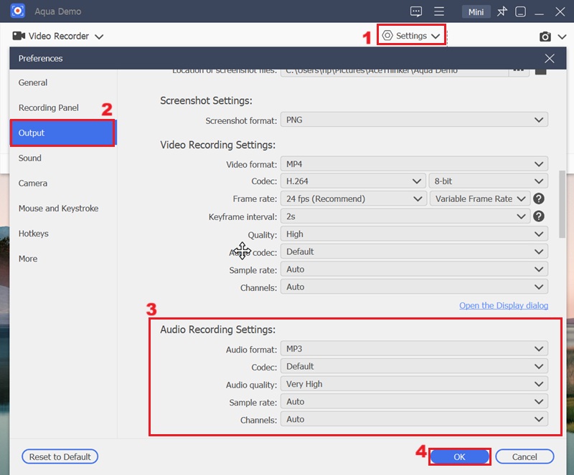Open the audio recording Codec Default dropdown
Viewport: 574px width, 475px height.
pos(414,366)
